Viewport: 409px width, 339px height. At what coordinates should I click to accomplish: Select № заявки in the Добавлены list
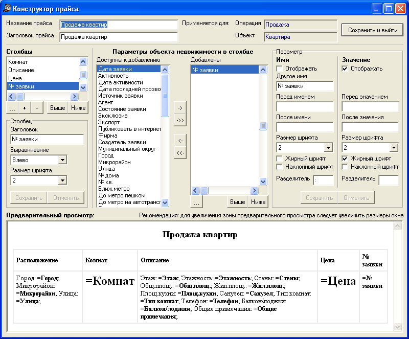click(225, 70)
